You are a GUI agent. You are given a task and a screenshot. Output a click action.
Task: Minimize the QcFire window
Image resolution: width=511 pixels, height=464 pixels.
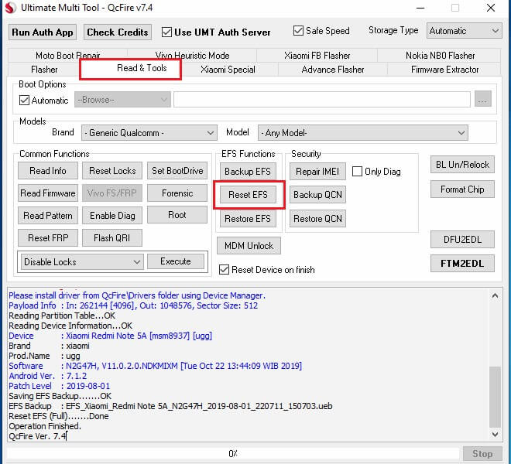click(420, 8)
